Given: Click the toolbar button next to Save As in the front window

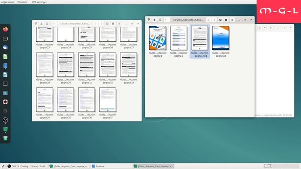Looking at the screenshot, I should [166, 20].
